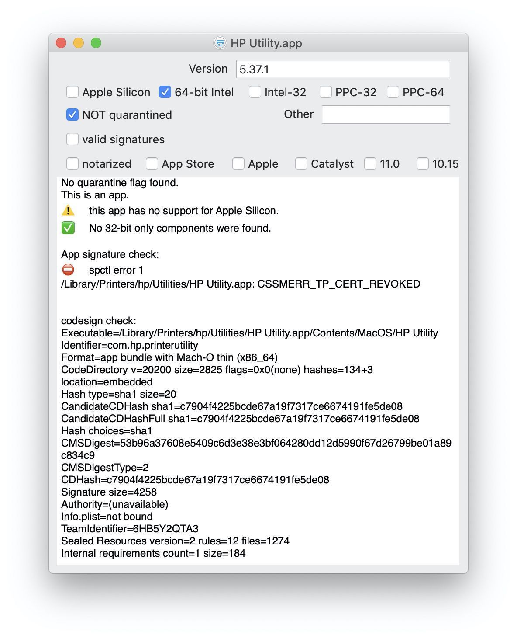Screen dimensions: 517x638
Task: Toggle the Apple Silicon checkbox
Action: [72, 92]
